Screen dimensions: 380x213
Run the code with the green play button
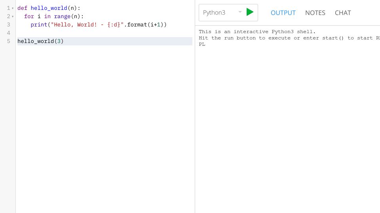(x=250, y=12)
